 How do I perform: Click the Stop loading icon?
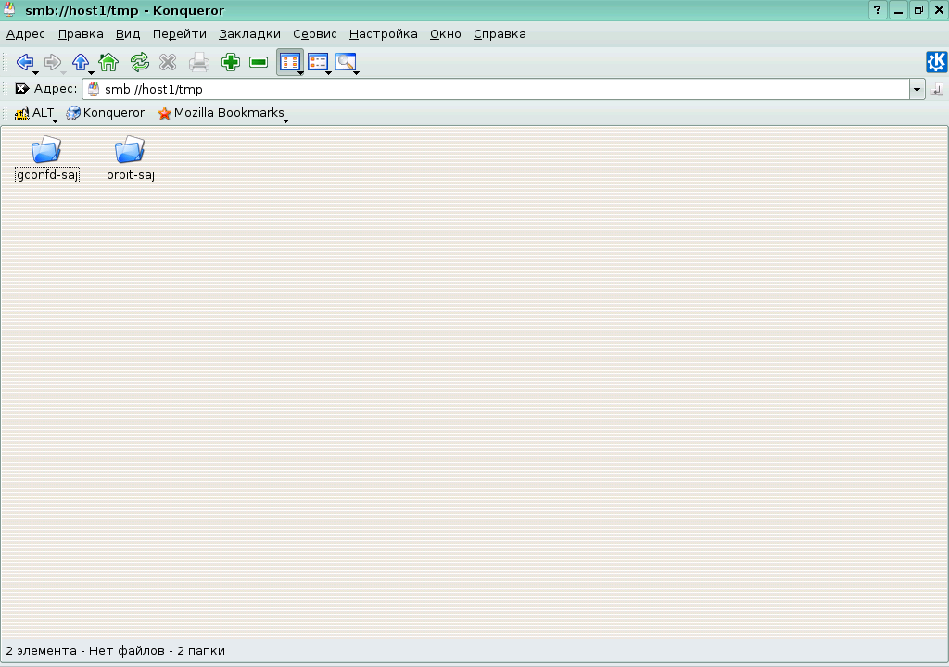coord(168,62)
